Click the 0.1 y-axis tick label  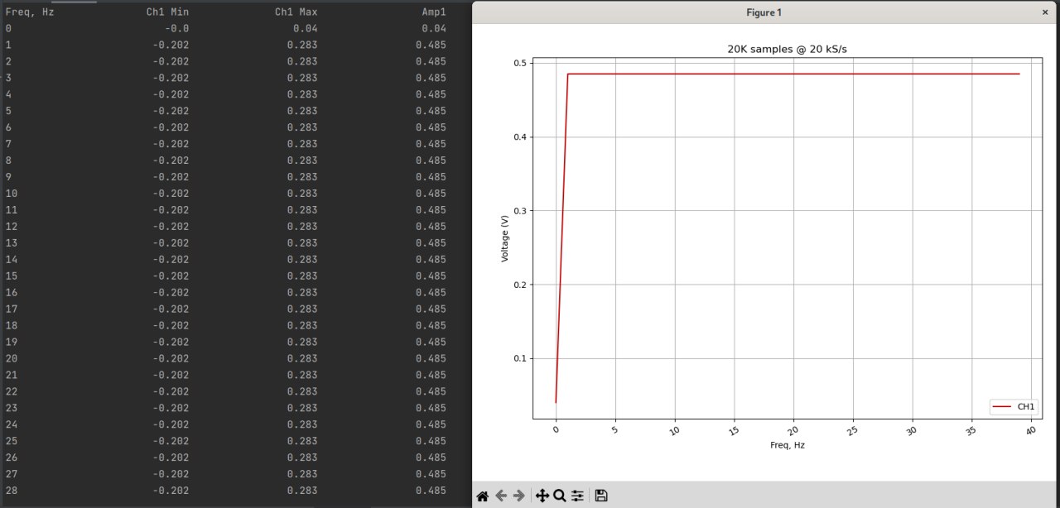(x=521, y=359)
